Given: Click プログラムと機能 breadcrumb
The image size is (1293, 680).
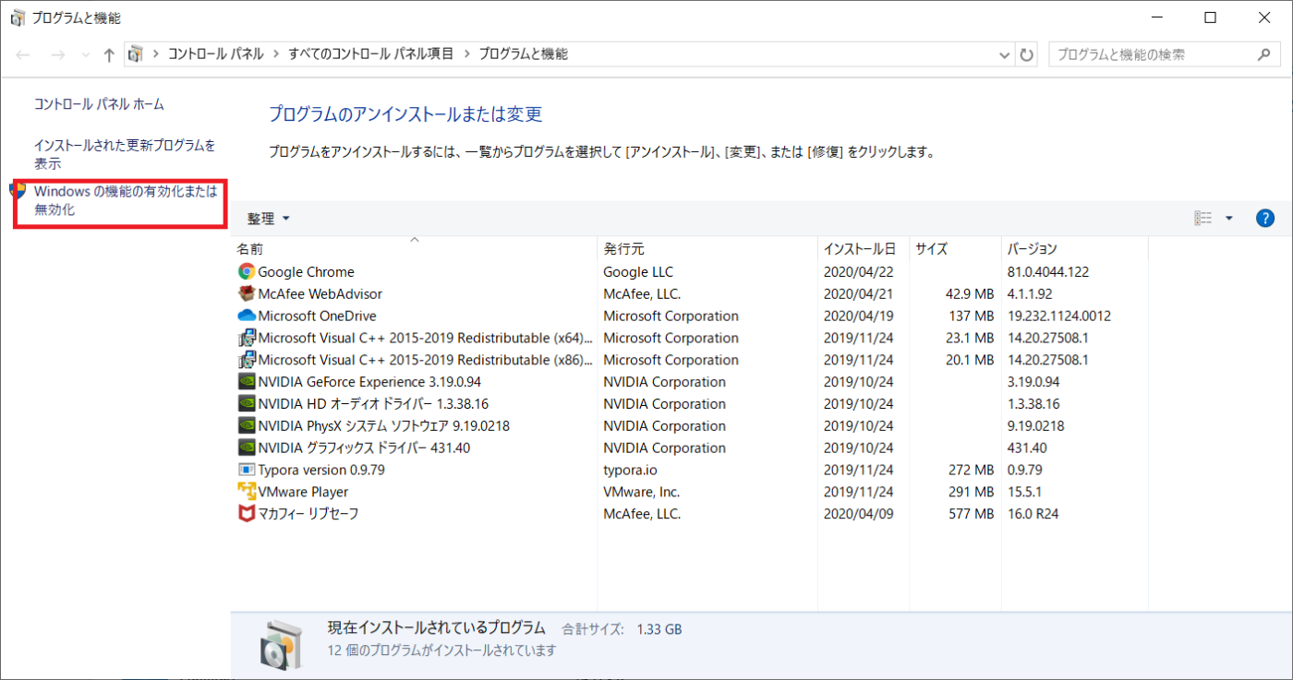Looking at the screenshot, I should click(x=523, y=54).
